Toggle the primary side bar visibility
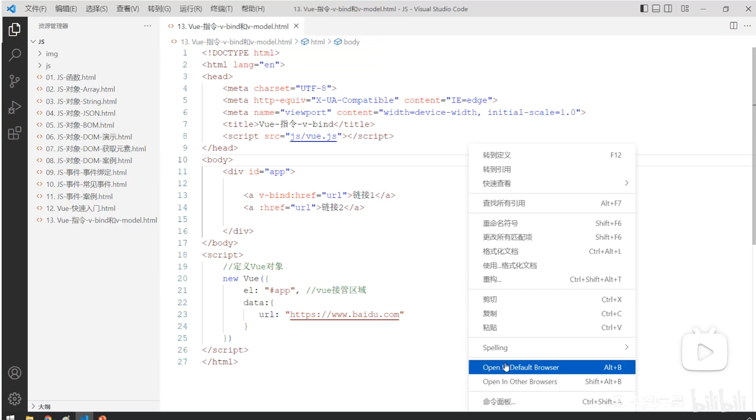 click(644, 9)
